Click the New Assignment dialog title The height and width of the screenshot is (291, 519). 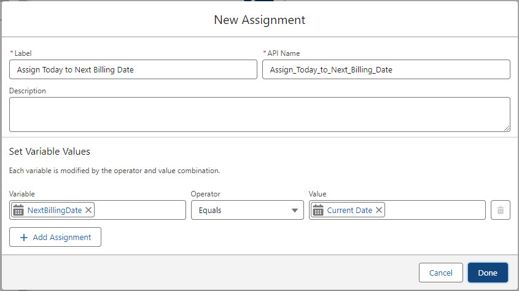click(x=259, y=20)
